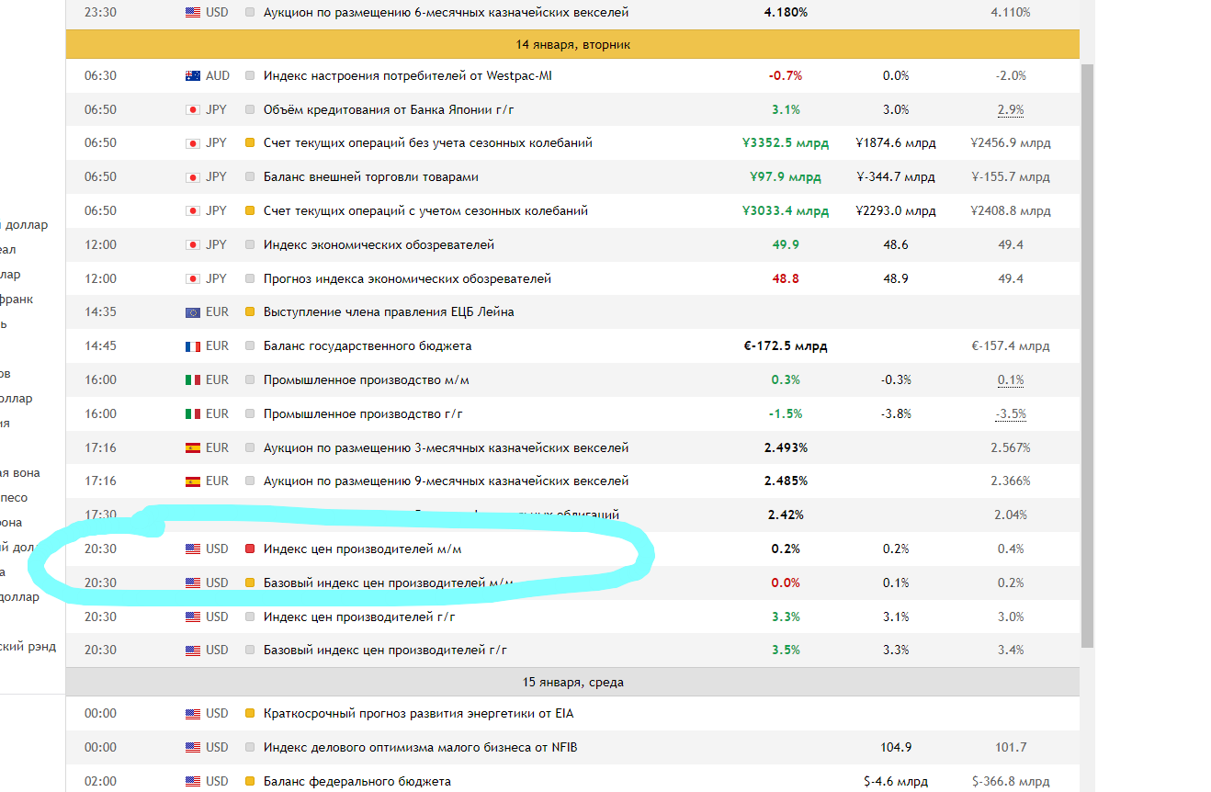Image resolution: width=1211 pixels, height=792 pixels.
Task: Open Индекс экономических обозревателей event
Action: pyautogui.click(x=379, y=244)
